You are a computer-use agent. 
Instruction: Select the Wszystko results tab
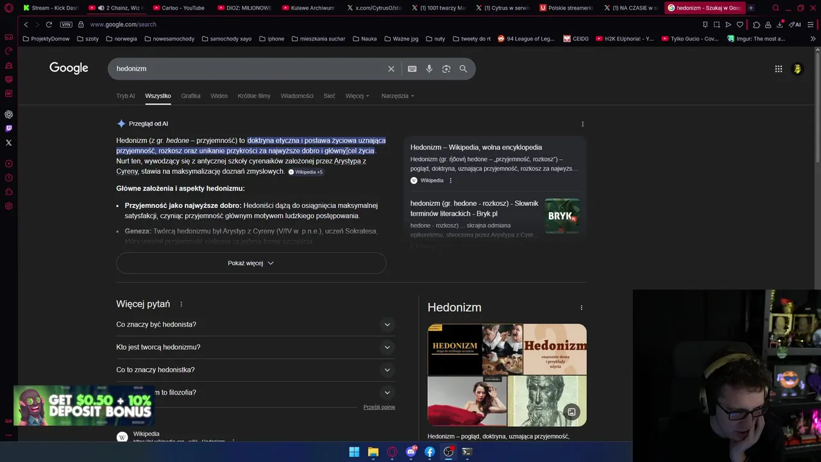(158, 96)
